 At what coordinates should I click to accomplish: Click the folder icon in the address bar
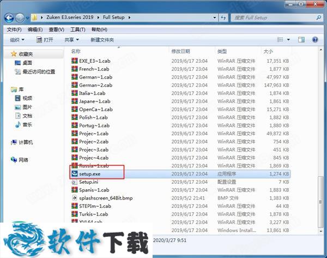click(x=34, y=17)
